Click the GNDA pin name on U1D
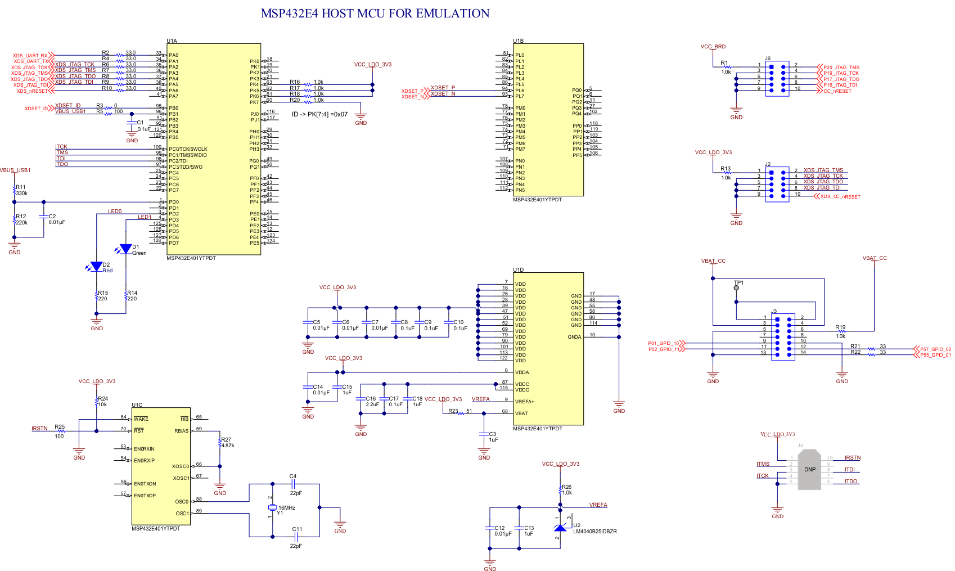Screen dimensions: 955x571 (575, 337)
